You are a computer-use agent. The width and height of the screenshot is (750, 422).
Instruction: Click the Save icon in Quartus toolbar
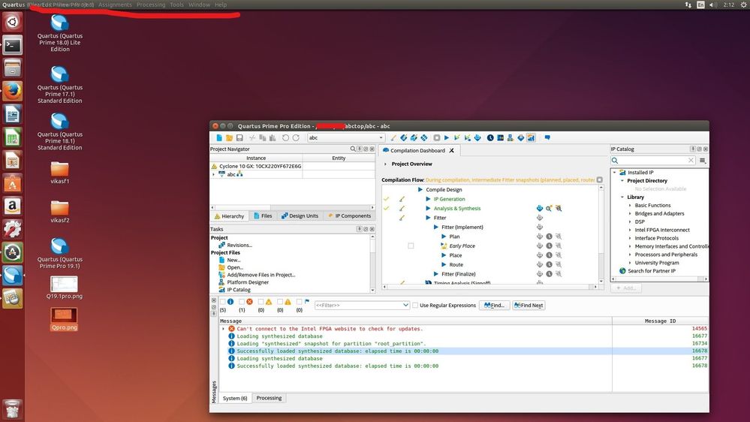click(239, 138)
